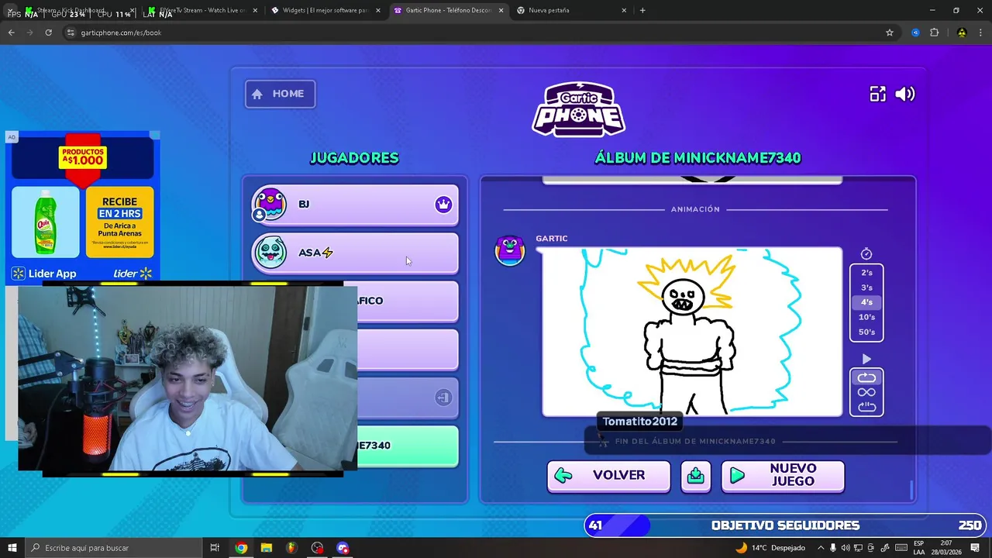The image size is (992, 558).
Task: Select player ASA in the players list
Action: (x=354, y=253)
